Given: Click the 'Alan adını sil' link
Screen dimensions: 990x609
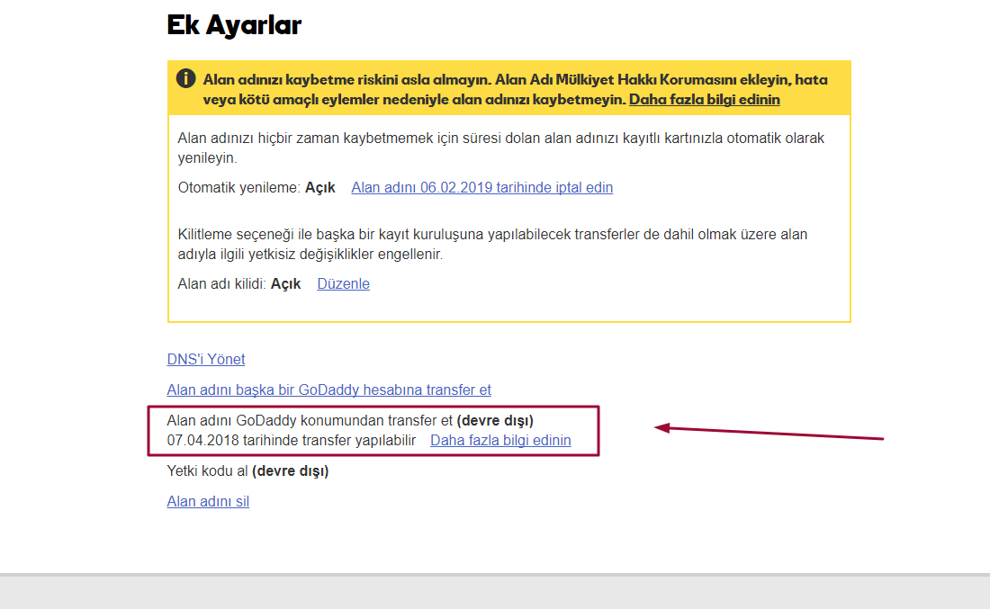Looking at the screenshot, I should [208, 502].
